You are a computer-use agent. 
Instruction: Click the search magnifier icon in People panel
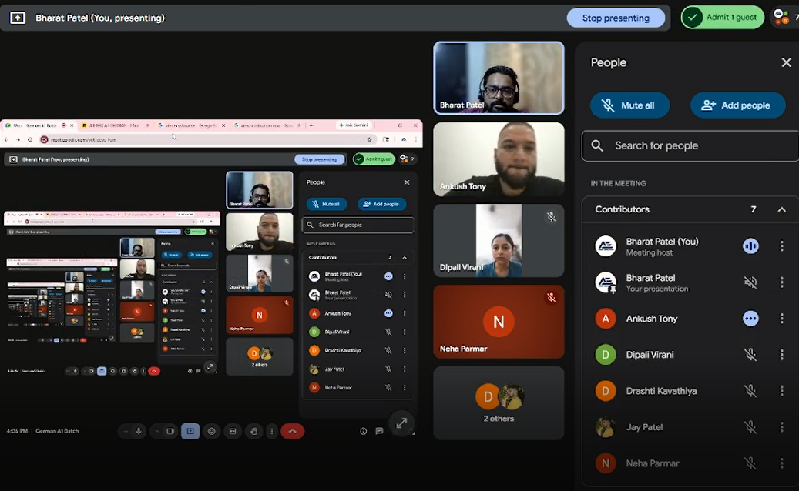597,145
